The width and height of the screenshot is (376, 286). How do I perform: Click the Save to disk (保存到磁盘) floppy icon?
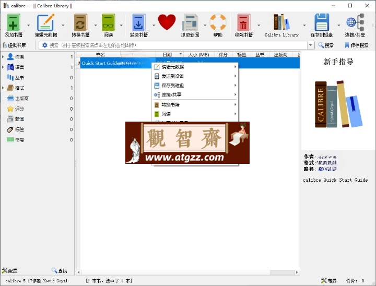(322, 22)
